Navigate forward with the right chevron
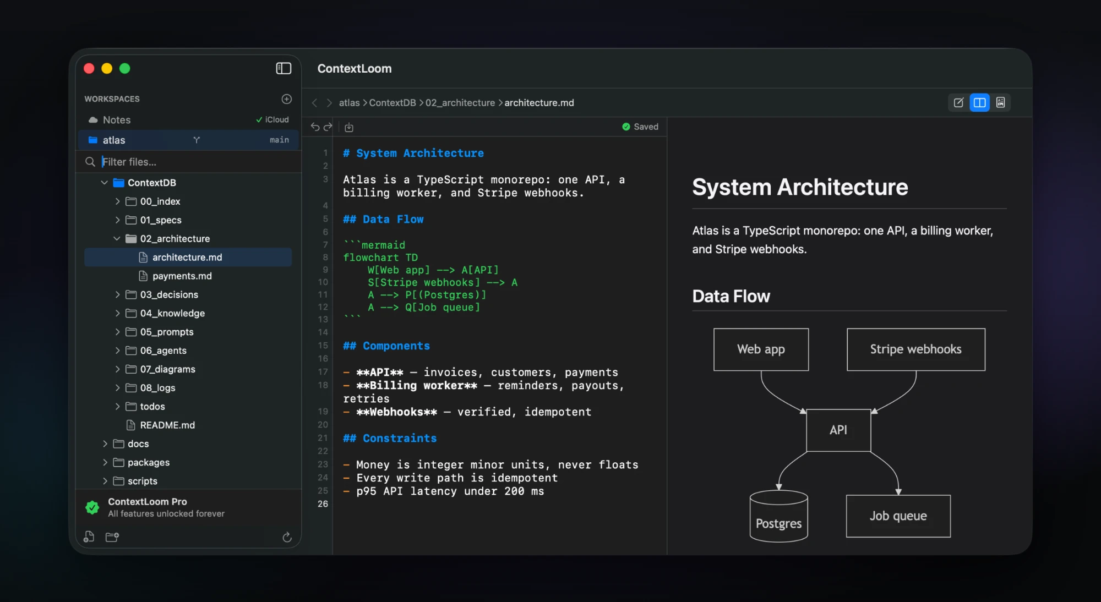The image size is (1101, 602). [x=329, y=103]
